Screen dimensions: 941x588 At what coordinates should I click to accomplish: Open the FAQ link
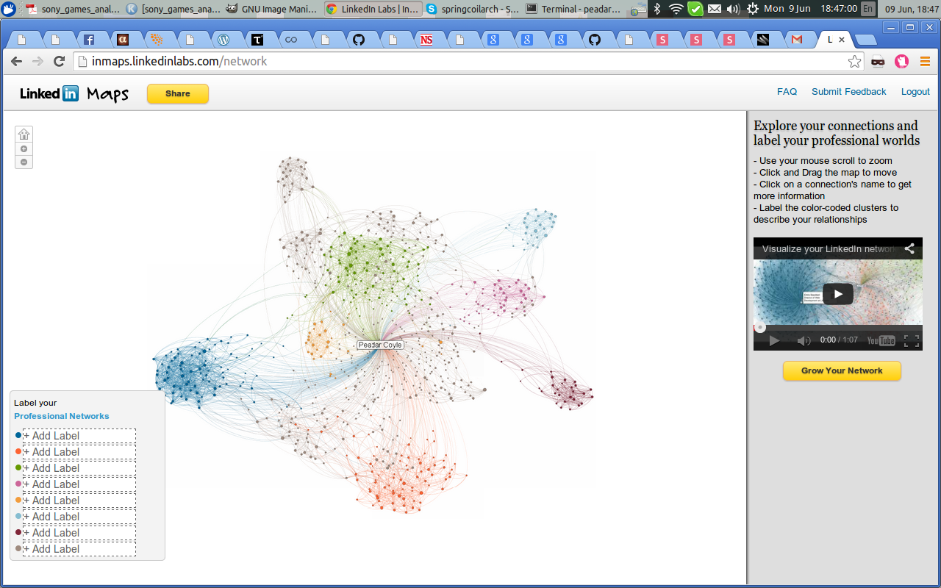pyautogui.click(x=787, y=92)
